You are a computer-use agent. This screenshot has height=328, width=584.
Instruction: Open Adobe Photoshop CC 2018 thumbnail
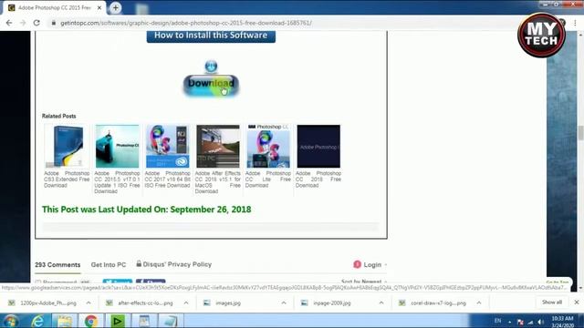(318, 146)
